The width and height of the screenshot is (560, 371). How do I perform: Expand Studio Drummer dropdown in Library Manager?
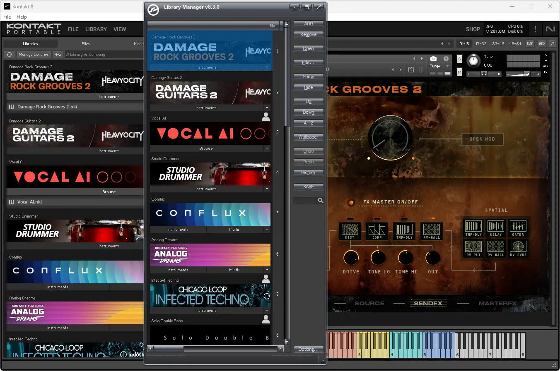pos(267,189)
